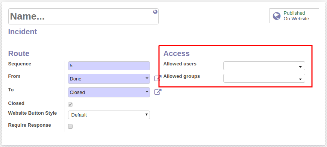Click the Access section heading
The height and width of the screenshot is (147, 327).
[176, 53]
